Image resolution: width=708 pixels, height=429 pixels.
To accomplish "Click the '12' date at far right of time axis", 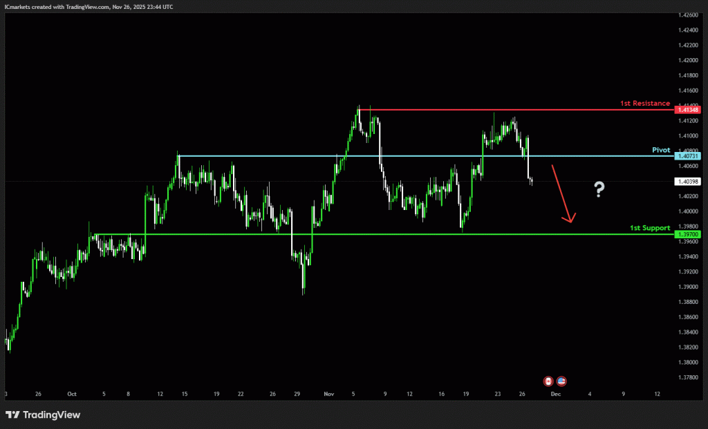I will point(657,394).
